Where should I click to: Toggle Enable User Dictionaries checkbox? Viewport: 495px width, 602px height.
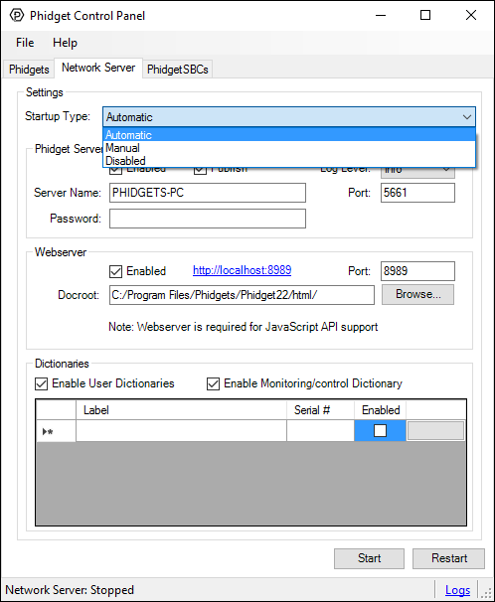pos(41,383)
